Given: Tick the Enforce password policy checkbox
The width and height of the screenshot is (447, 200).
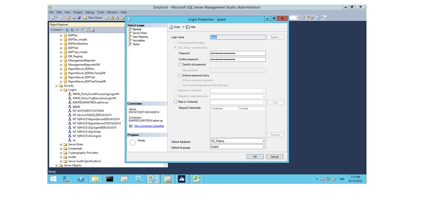Looking at the screenshot, I should click(x=180, y=75).
